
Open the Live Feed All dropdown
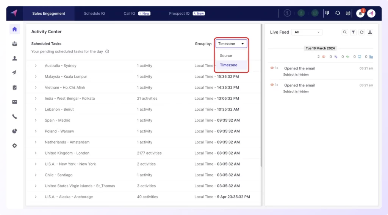click(308, 32)
